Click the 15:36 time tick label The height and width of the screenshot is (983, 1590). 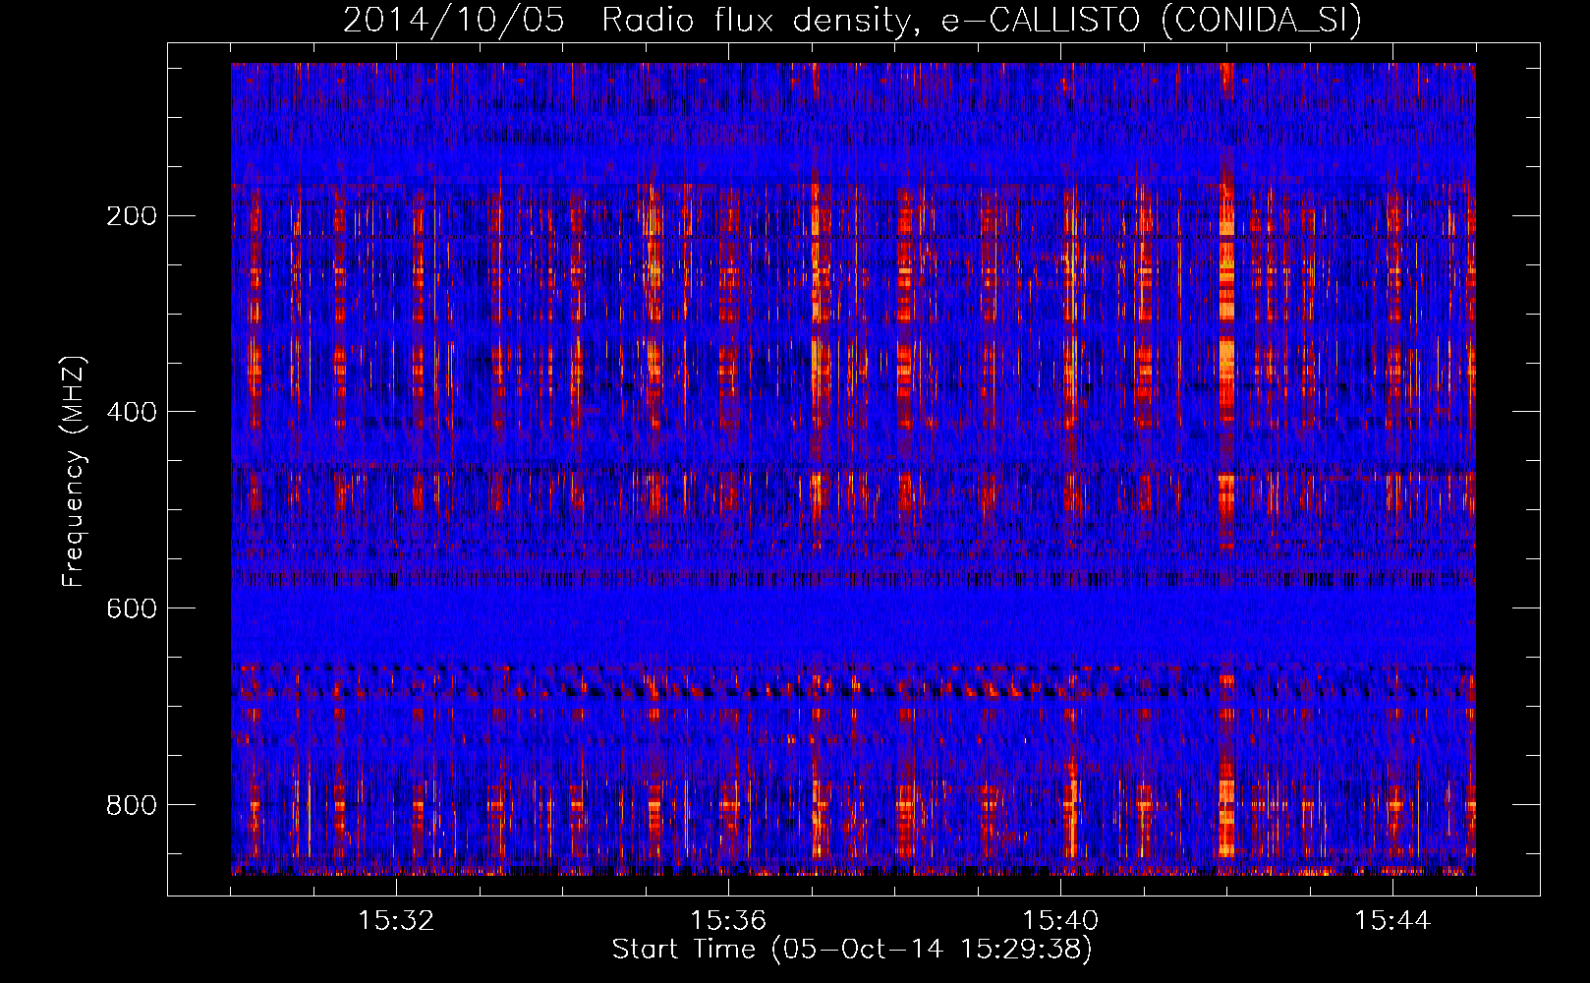728,921
